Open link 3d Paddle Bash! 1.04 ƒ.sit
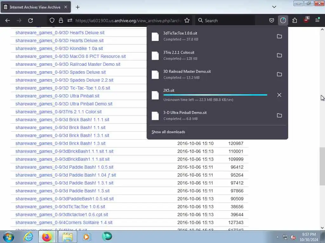The image size is (325, 243). pos(65,175)
